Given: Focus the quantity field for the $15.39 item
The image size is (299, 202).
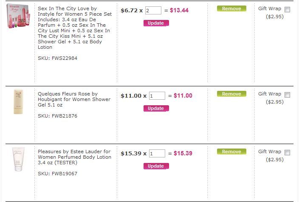Looking at the screenshot, I should pyautogui.click(x=157, y=153).
